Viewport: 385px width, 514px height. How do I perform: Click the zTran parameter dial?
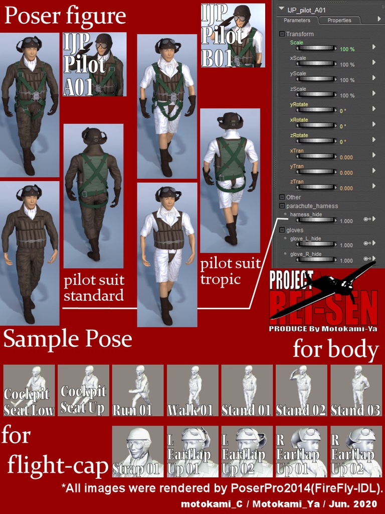click(x=317, y=188)
